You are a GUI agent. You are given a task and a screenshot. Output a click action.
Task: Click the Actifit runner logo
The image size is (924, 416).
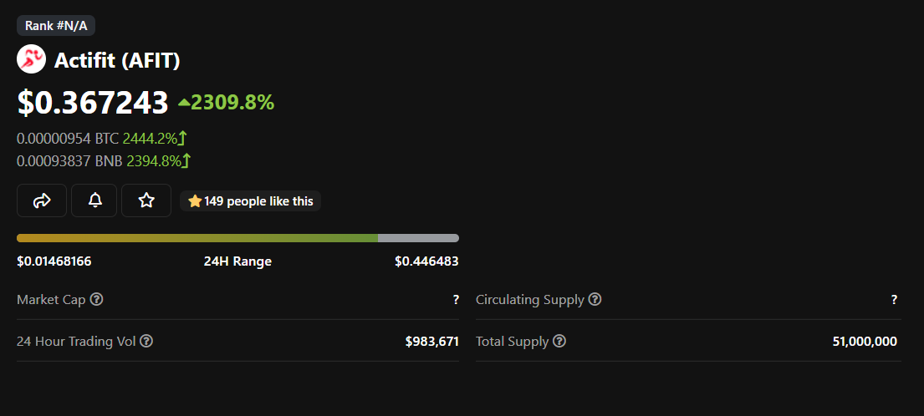click(31, 60)
